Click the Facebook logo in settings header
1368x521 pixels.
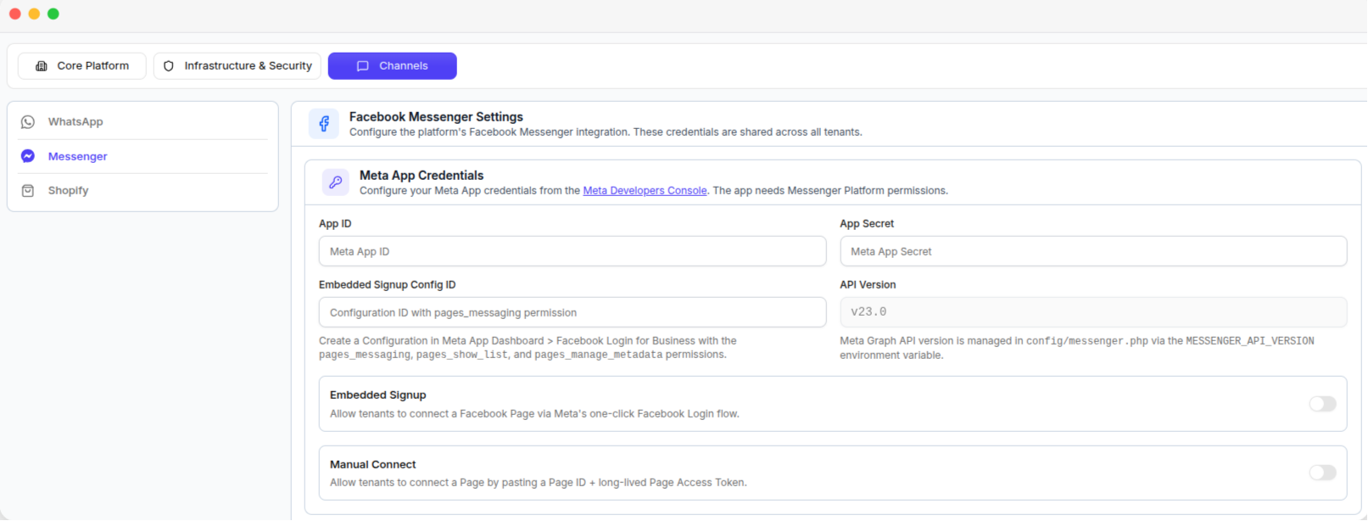tap(324, 124)
